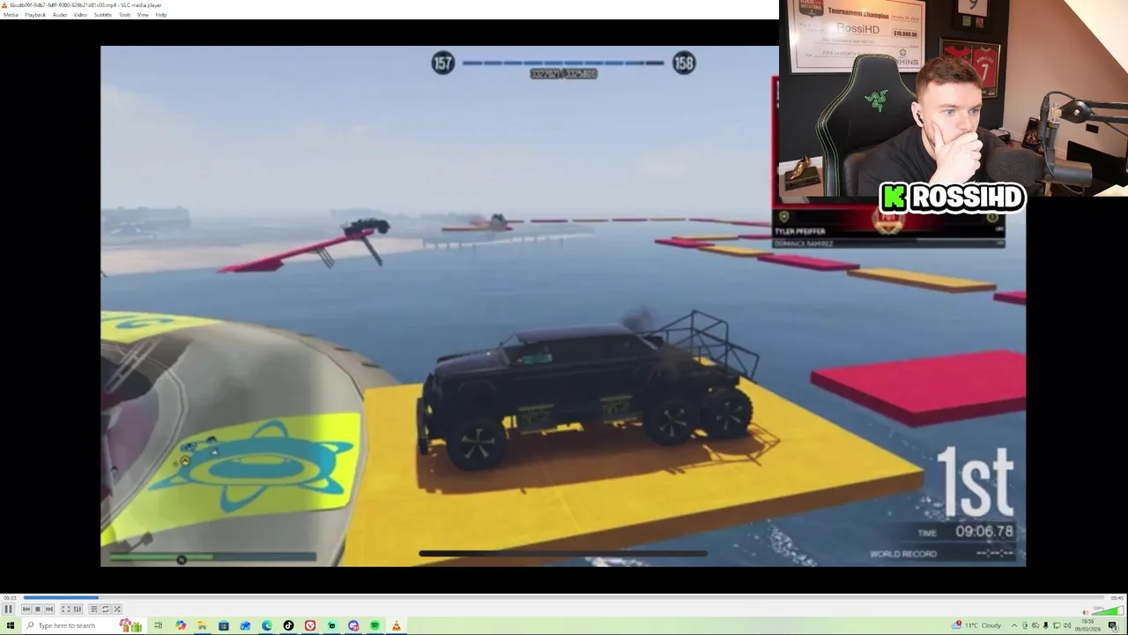Pause the video with the pause button
1128x635 pixels.
8,609
